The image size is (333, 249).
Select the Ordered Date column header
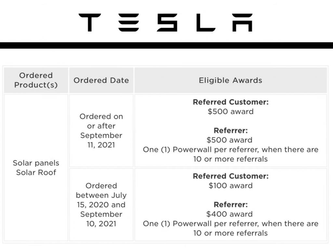click(101, 80)
